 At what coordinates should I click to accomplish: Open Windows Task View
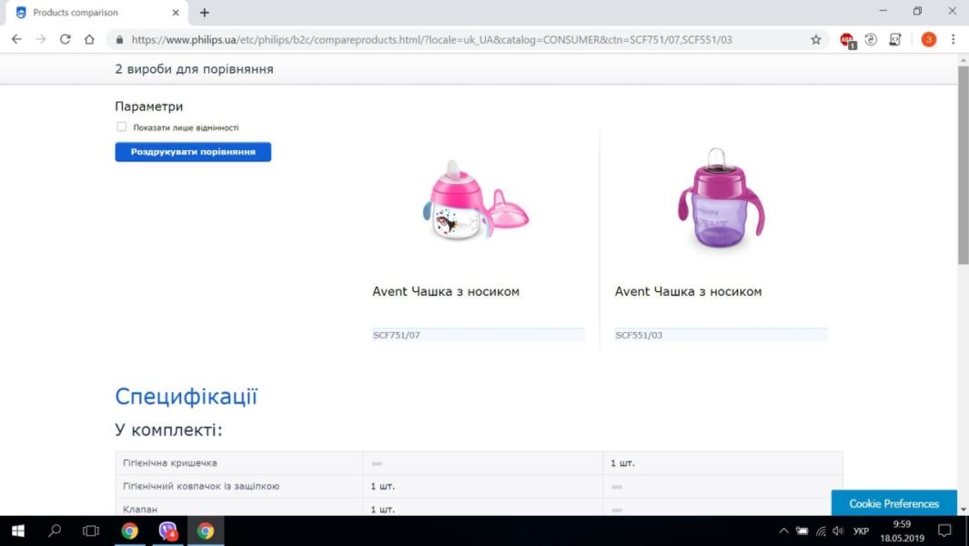pyautogui.click(x=91, y=531)
